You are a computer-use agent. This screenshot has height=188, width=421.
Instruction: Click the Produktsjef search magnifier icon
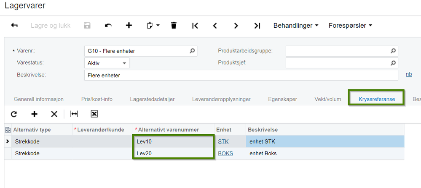click(393, 63)
